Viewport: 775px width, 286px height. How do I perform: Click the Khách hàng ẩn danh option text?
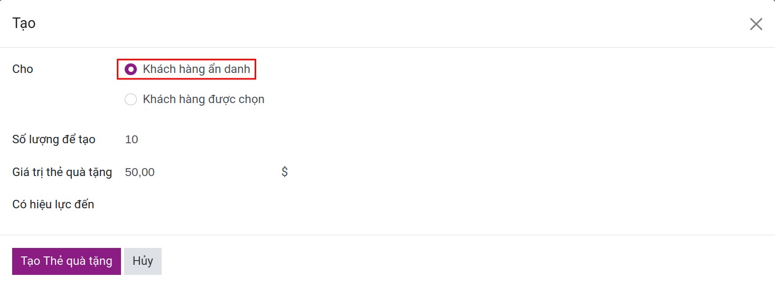tap(196, 69)
